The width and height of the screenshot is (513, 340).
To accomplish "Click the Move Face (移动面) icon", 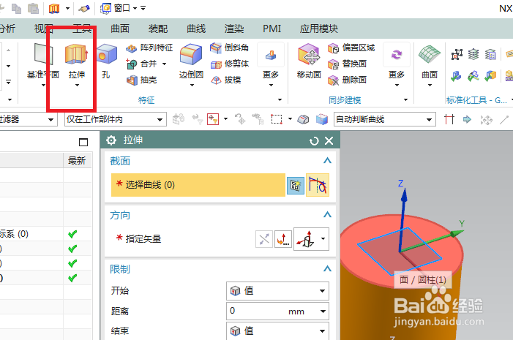I will pyautogui.click(x=309, y=54).
